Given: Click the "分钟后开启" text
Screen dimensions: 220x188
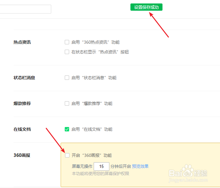Looking at the screenshot, I should pos(120,166).
